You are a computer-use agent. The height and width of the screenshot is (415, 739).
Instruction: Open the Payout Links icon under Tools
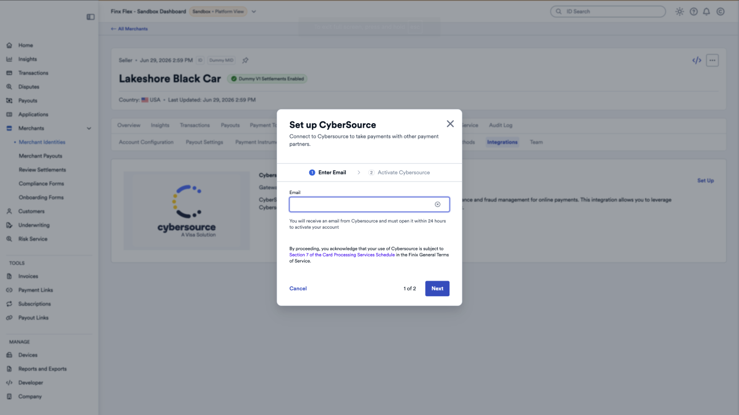coord(9,318)
